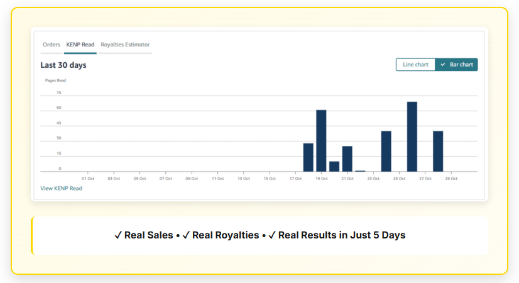
Task: Click the bar for 18 Oct
Action: click(x=308, y=157)
